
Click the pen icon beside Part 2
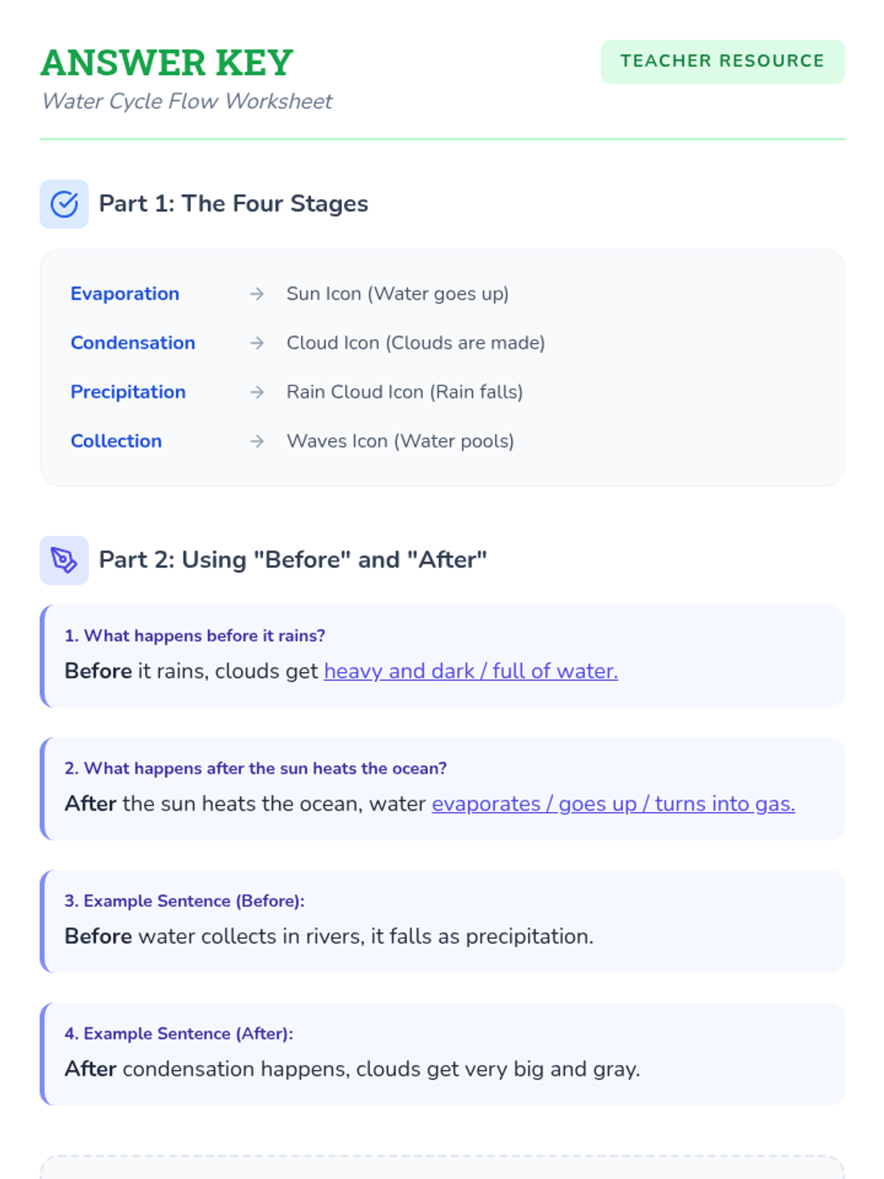(64, 560)
